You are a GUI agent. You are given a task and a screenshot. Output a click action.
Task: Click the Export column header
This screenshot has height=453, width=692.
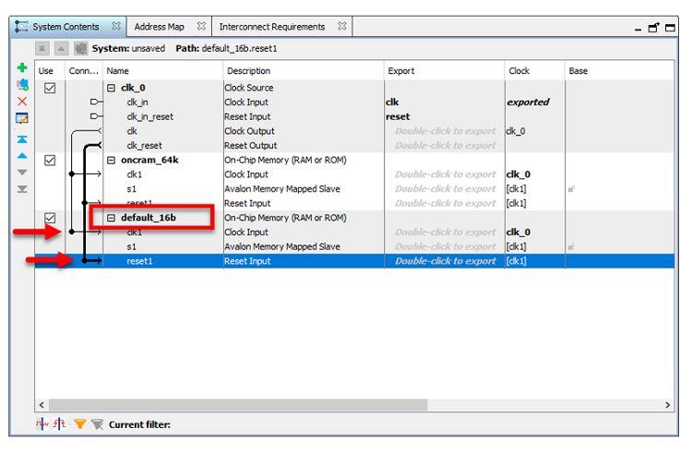(x=445, y=70)
